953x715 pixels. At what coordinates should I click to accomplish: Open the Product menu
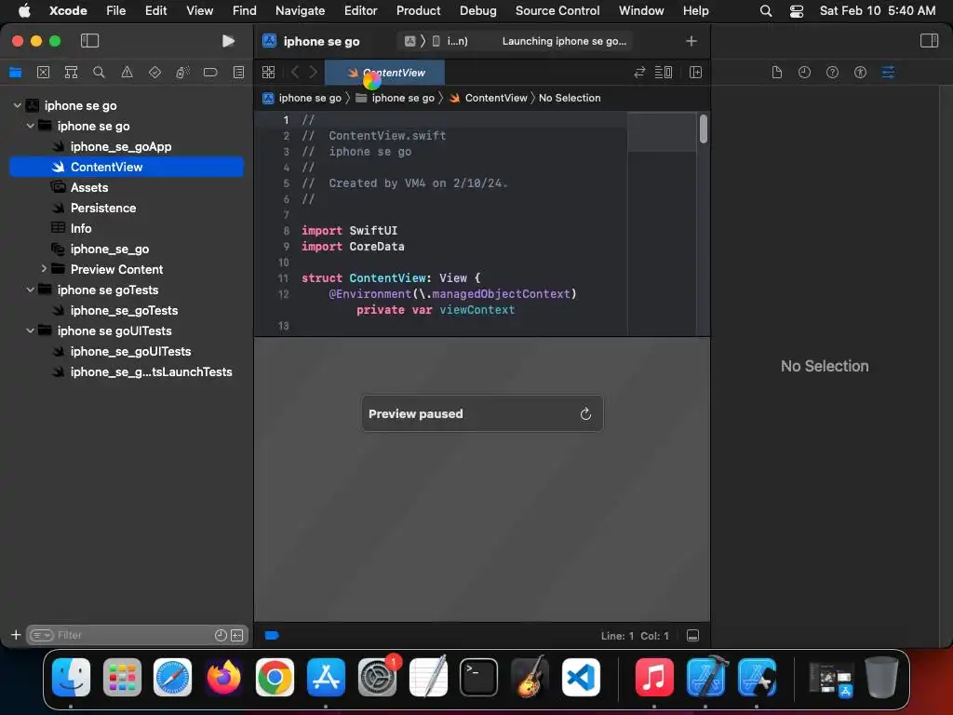[x=418, y=10]
